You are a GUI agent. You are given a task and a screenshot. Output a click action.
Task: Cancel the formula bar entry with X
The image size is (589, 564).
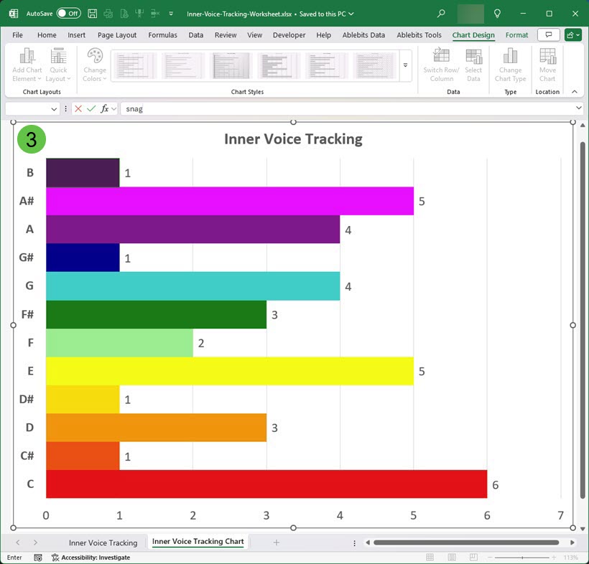78,108
